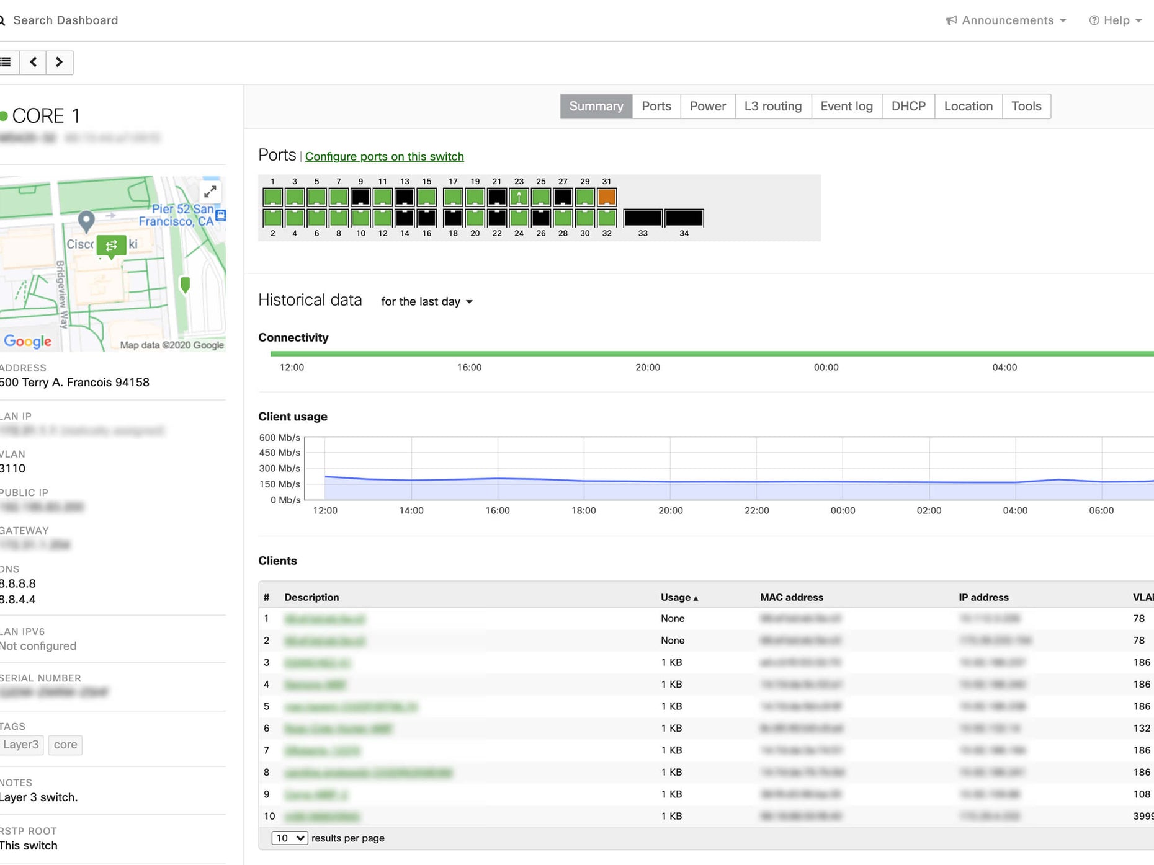This screenshot has height=865, width=1154.
Task: Open the Event log tab
Action: click(x=846, y=106)
